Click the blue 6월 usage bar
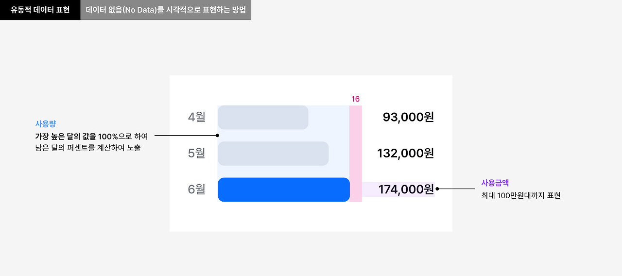This screenshot has width=622, height=276. point(284,190)
